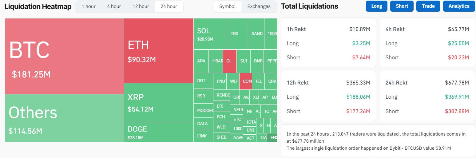The width and height of the screenshot is (476, 158).
Task: Click the 1h Rekt summary card
Action: click(x=328, y=43)
